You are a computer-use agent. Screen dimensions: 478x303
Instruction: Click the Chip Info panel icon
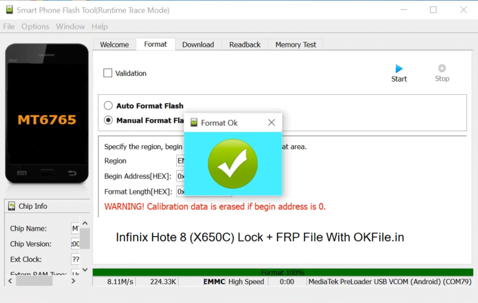click(x=12, y=206)
